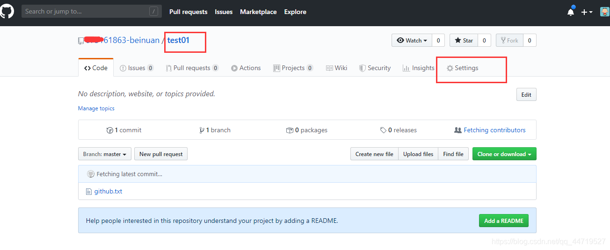Click the forks count next to Fork
The width and height of the screenshot is (610, 250).
click(530, 41)
